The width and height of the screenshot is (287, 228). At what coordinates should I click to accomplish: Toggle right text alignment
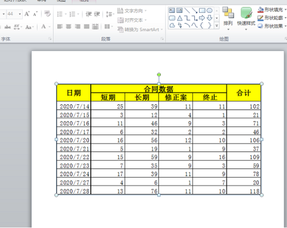pos(78,27)
